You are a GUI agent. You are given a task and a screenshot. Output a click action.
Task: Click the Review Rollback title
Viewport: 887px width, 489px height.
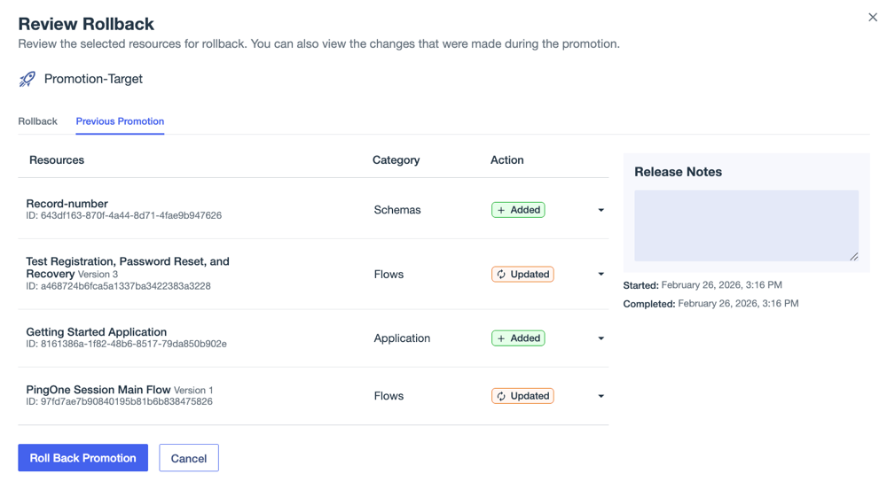[86, 24]
